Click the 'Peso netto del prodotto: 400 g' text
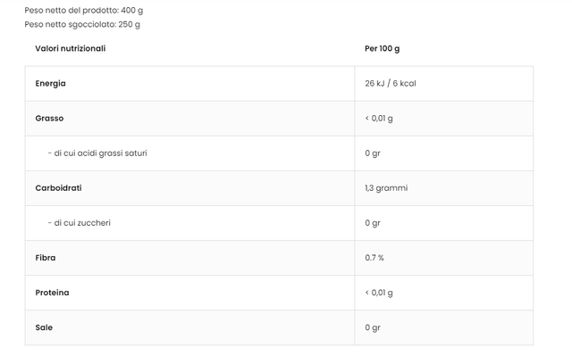 tap(83, 10)
